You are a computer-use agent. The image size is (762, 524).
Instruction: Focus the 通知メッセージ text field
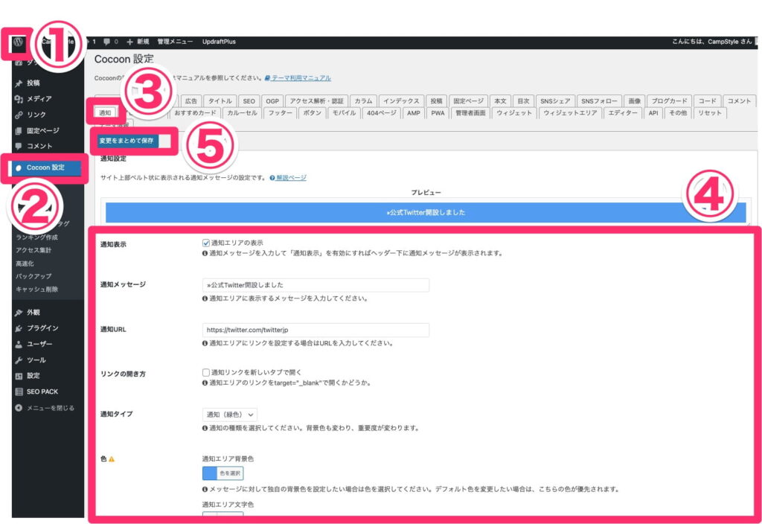coord(316,285)
